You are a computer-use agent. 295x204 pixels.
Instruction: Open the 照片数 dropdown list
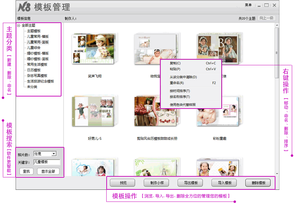click(x=54, y=154)
